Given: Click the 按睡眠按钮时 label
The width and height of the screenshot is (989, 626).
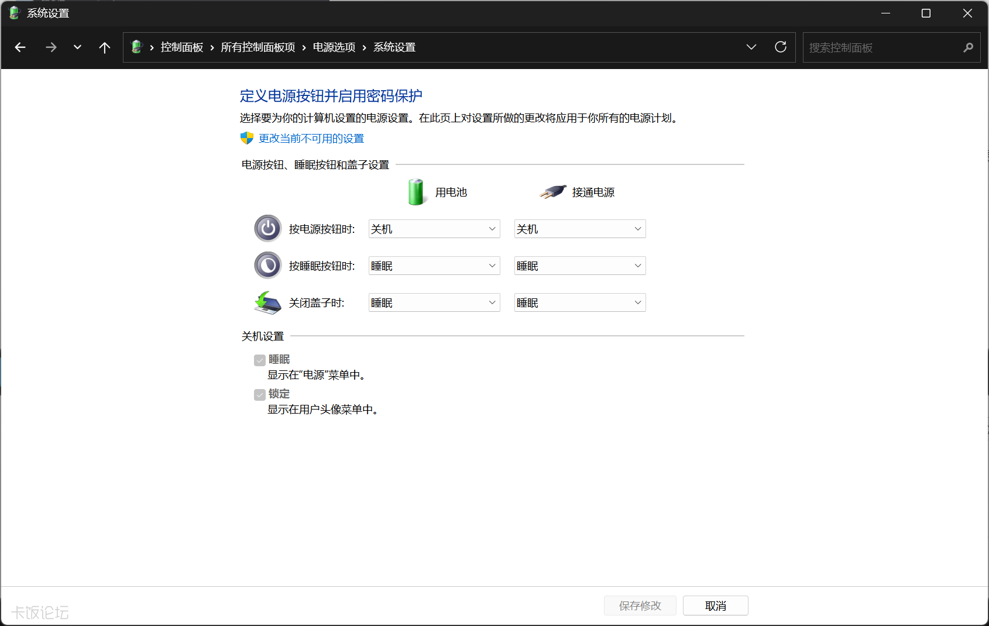Looking at the screenshot, I should click(x=322, y=266).
